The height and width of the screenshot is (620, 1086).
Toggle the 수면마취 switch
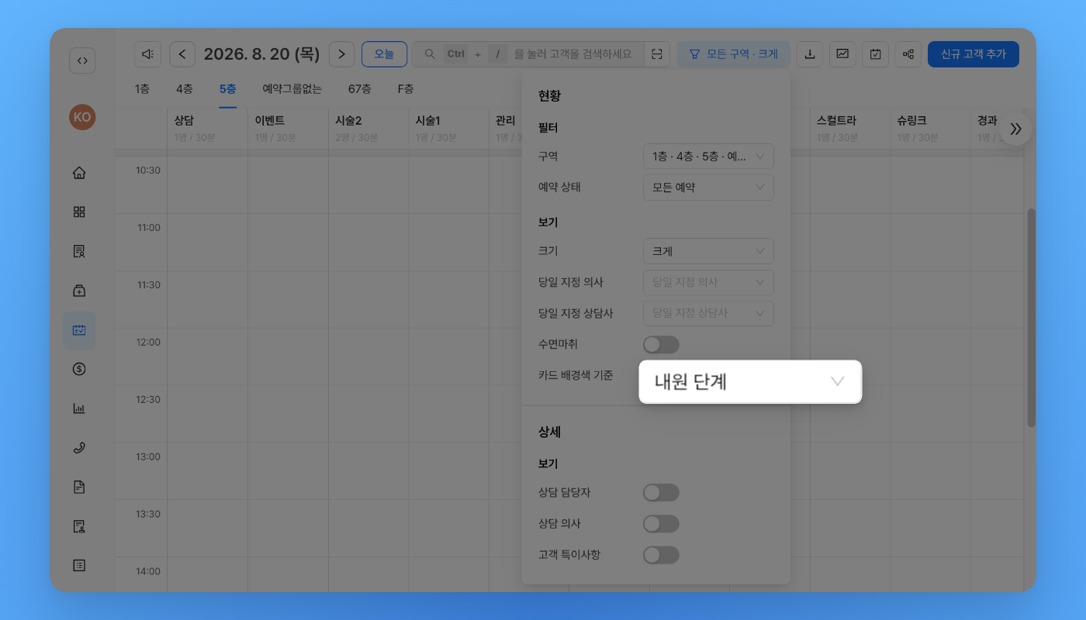click(661, 345)
